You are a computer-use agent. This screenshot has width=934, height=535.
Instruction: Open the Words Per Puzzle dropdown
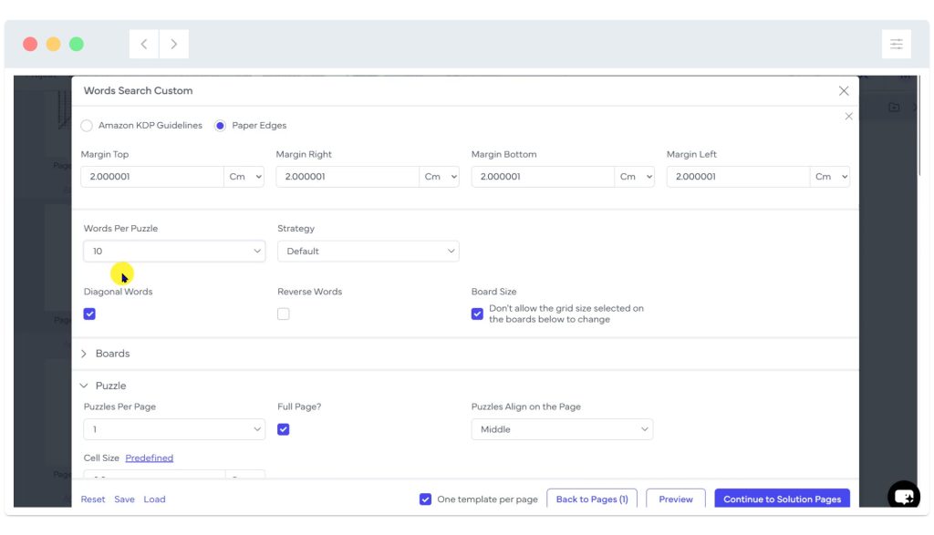(x=174, y=252)
